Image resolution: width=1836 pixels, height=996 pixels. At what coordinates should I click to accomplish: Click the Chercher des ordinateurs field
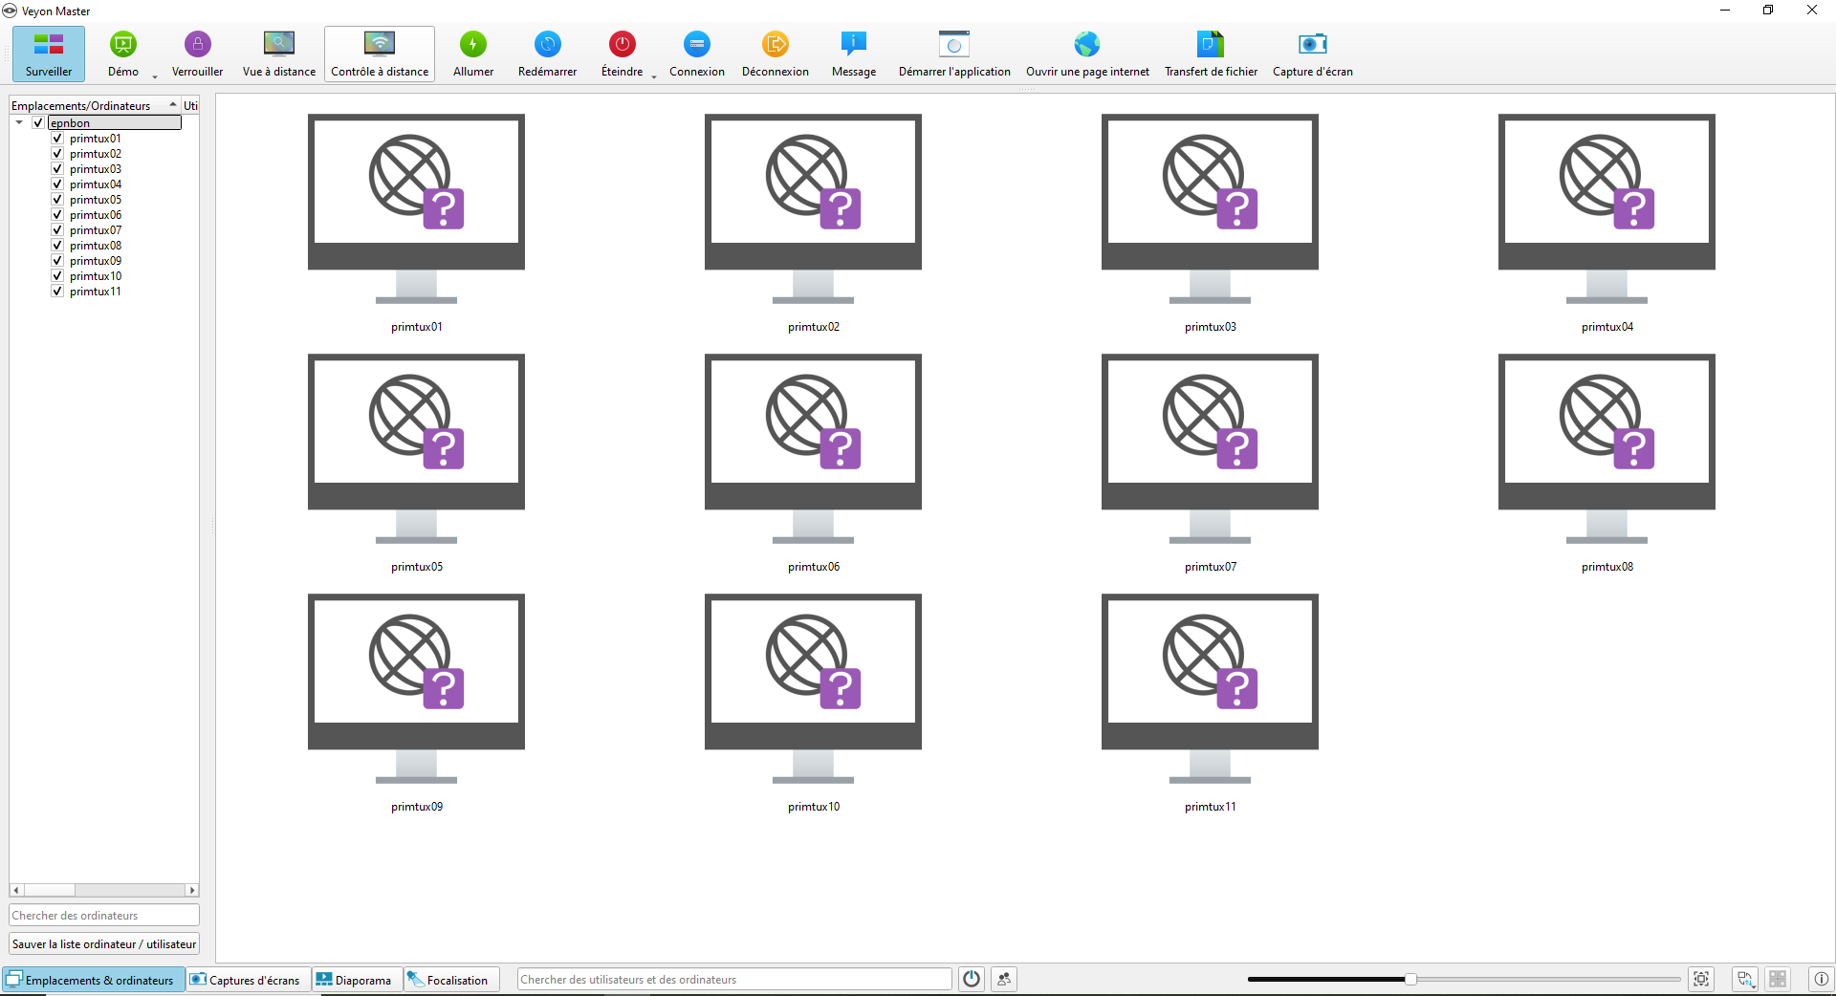point(104,915)
